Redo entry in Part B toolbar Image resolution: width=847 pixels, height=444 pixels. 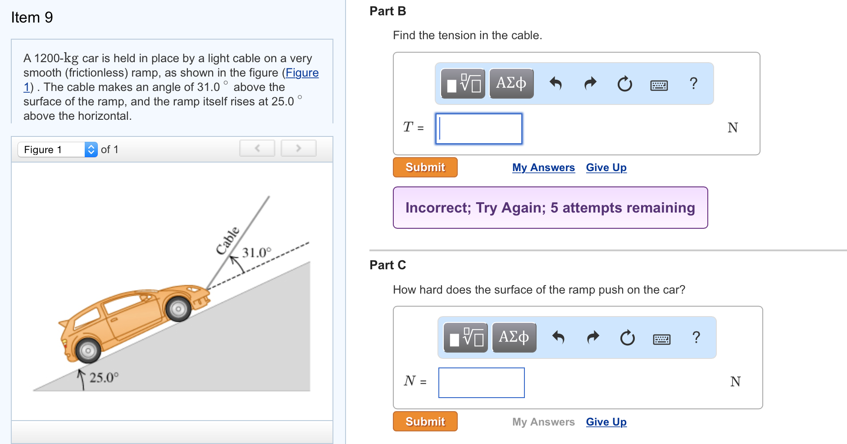[x=590, y=84]
